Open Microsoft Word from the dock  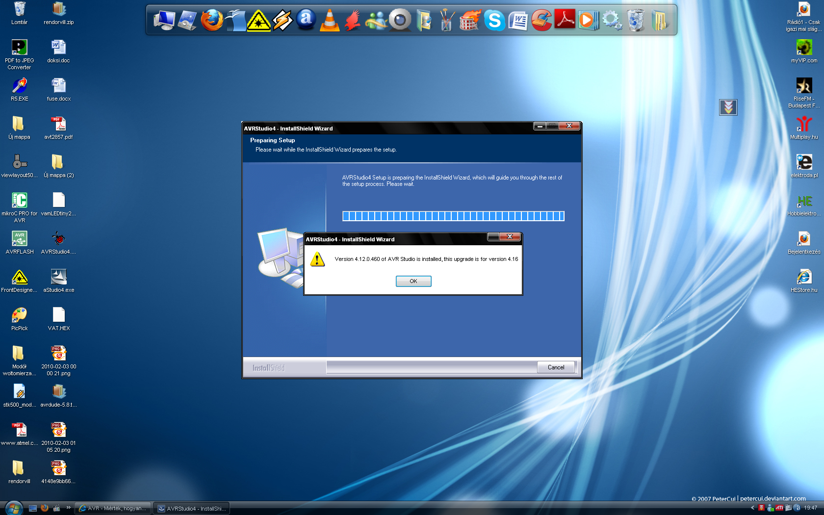518,21
